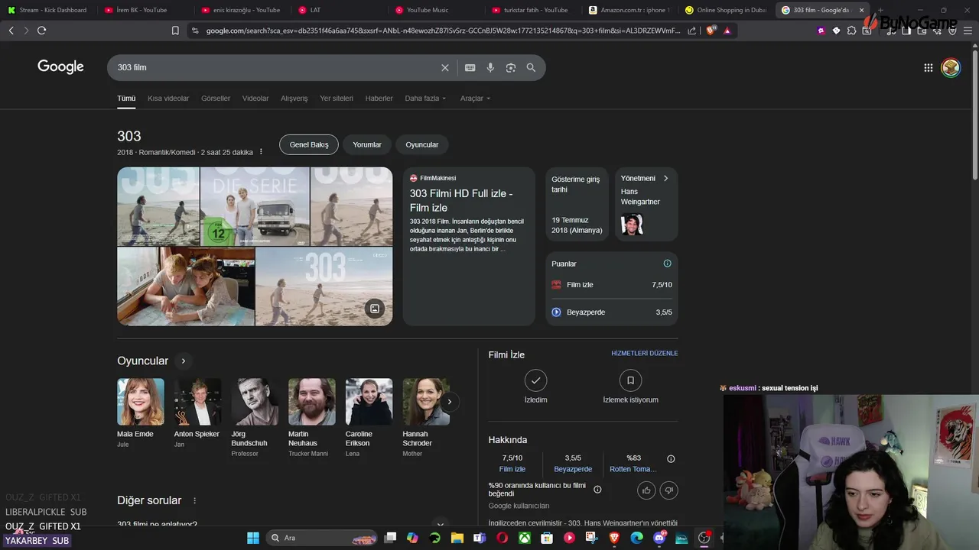This screenshot has width=979, height=550.
Task: Open File Explorer from the taskbar
Action: coord(457,538)
